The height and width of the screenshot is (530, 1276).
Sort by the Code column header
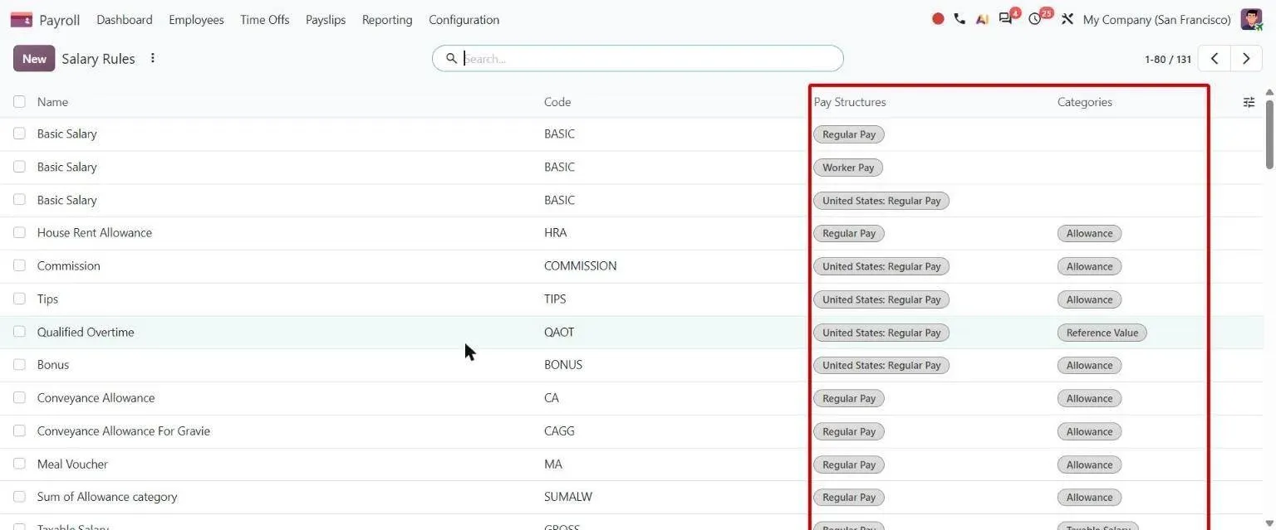click(x=557, y=102)
